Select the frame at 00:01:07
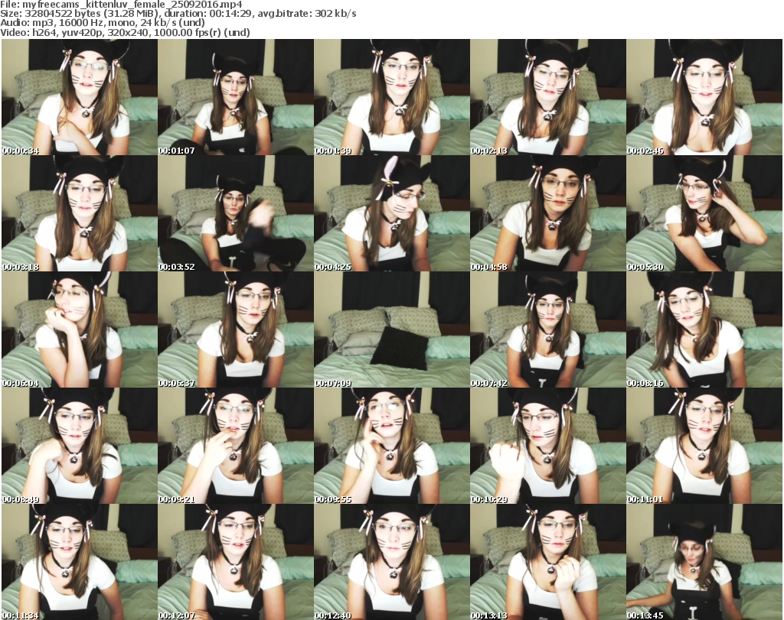 [235, 98]
